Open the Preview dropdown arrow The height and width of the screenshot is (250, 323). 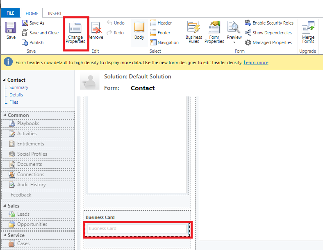234,42
